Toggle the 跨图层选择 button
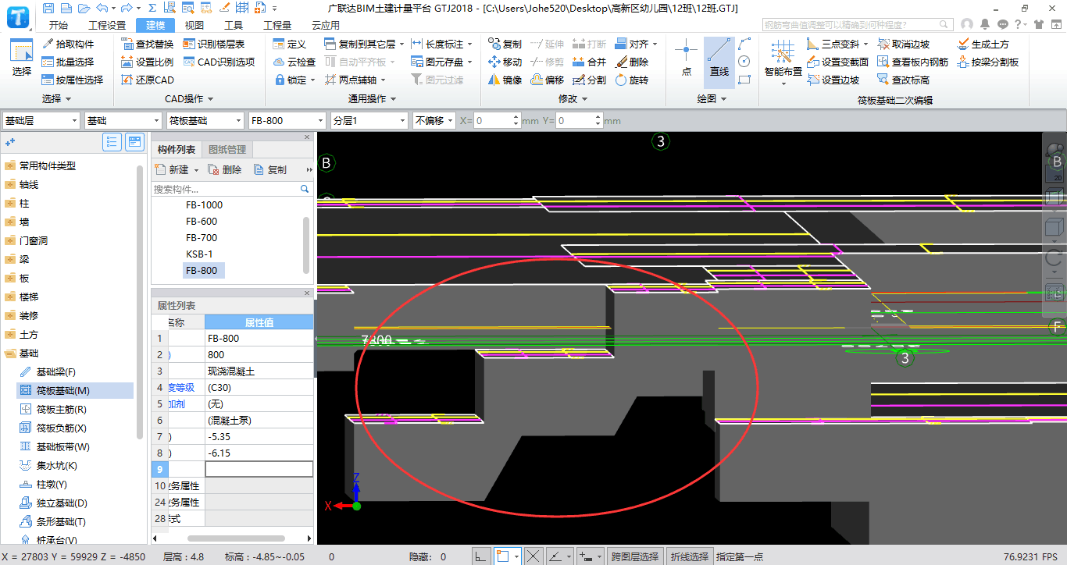This screenshot has width=1067, height=565. point(637,556)
